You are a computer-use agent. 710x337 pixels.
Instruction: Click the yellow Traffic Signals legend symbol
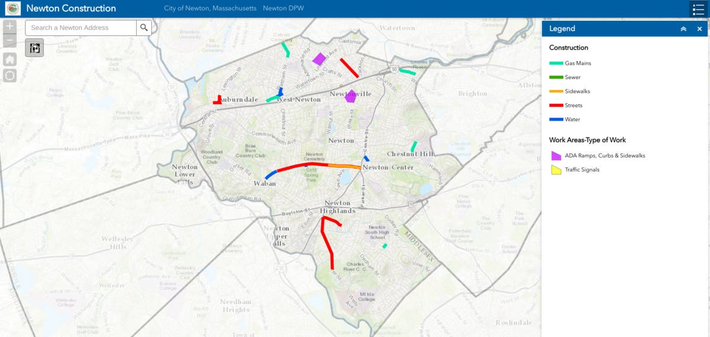pyautogui.click(x=556, y=170)
